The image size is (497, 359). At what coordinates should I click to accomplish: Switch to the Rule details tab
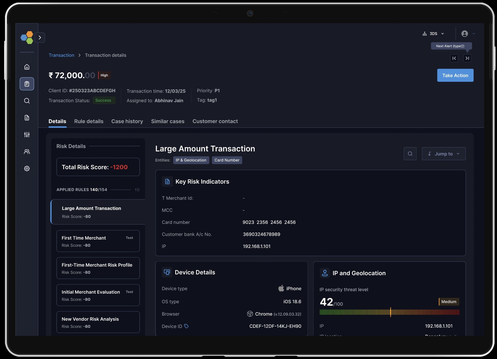pos(89,121)
